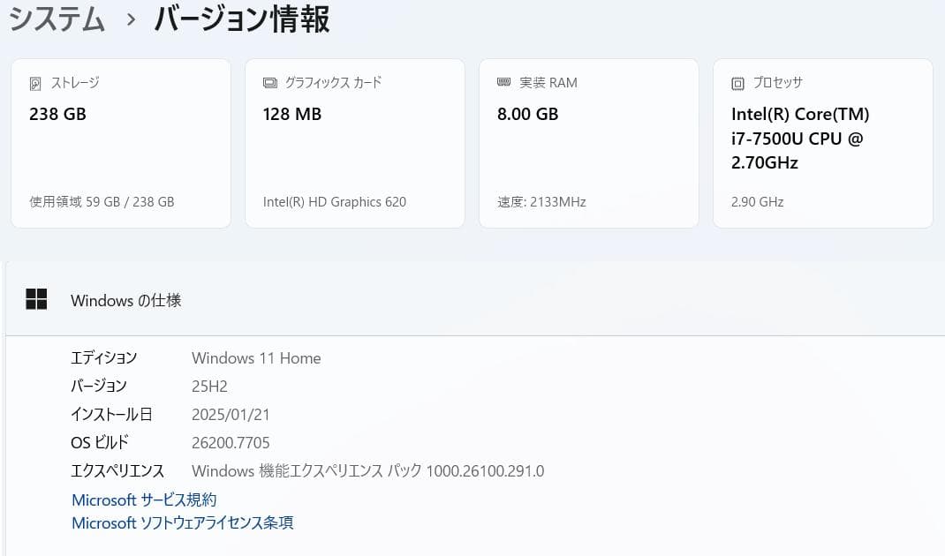The width and height of the screenshot is (945, 556).
Task: Click the install date 2025/01/21
Action: coord(231,414)
